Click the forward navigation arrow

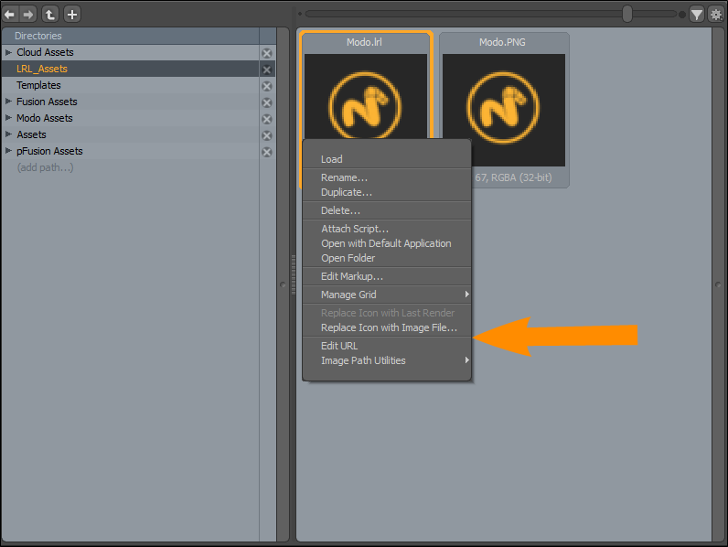coord(28,14)
